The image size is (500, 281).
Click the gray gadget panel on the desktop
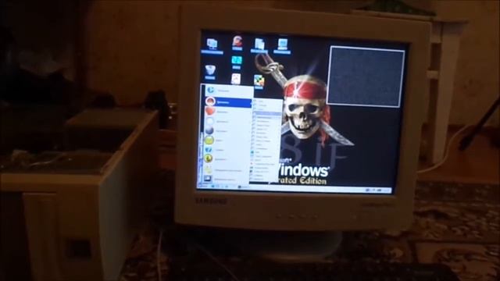[366, 76]
